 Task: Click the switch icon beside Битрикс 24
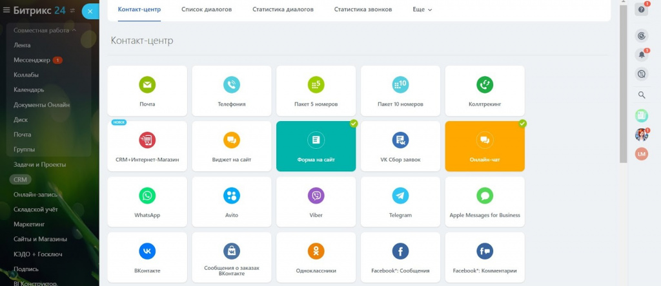click(72, 10)
